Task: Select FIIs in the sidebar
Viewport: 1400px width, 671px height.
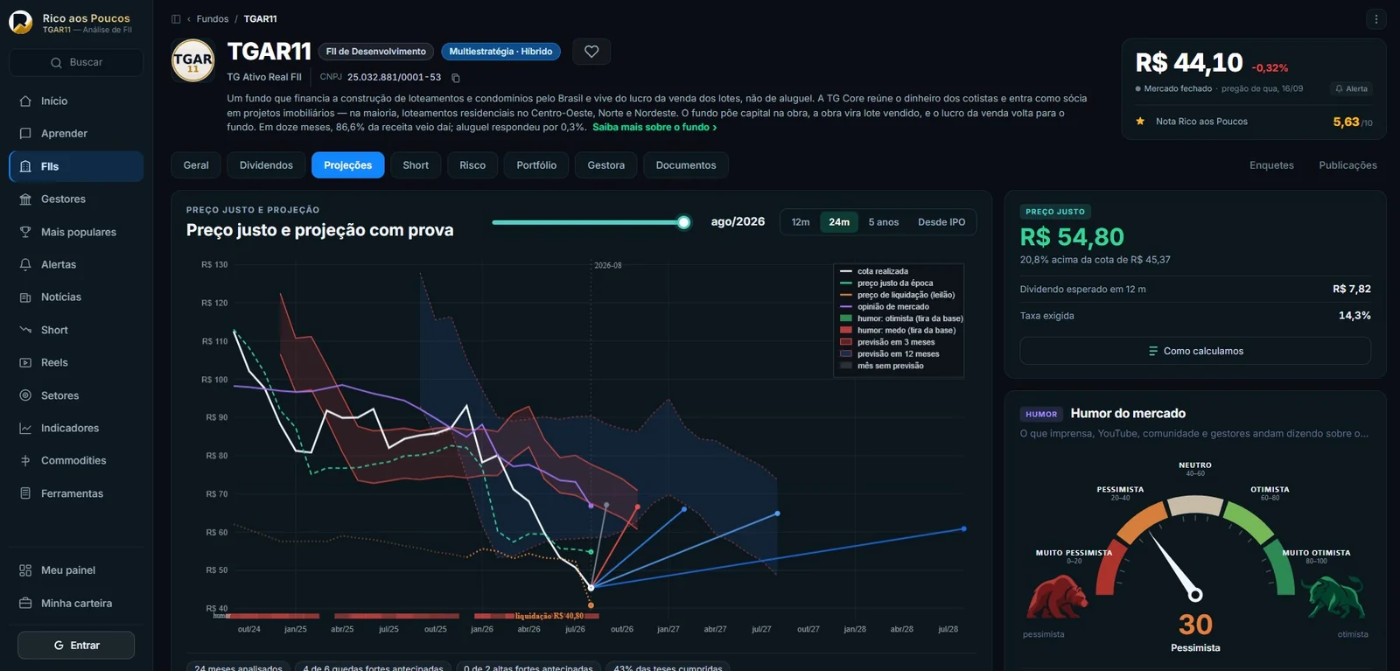Action: pos(76,166)
